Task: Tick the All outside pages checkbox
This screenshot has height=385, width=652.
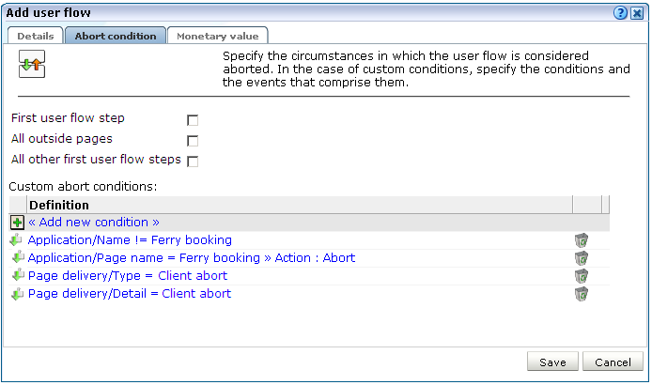Action: pyautogui.click(x=193, y=141)
